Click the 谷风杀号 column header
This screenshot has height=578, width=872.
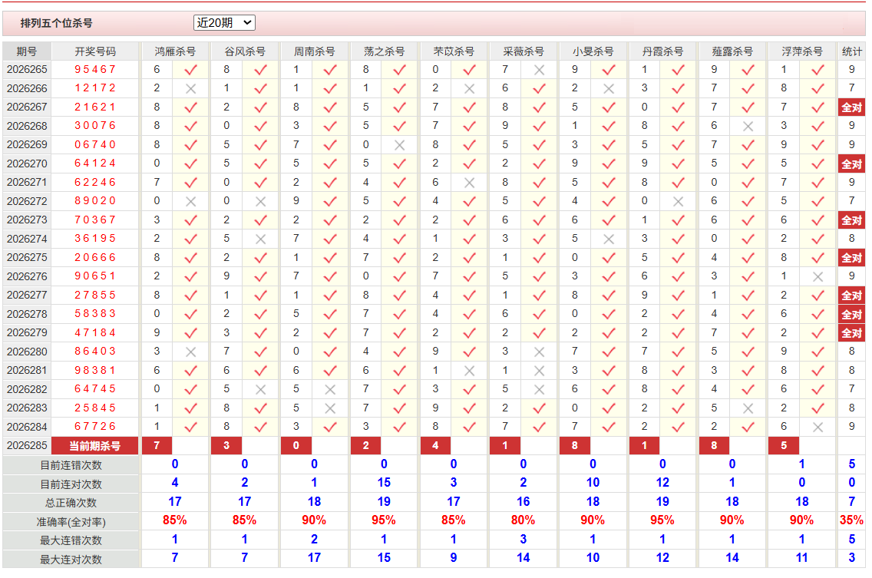click(x=245, y=51)
